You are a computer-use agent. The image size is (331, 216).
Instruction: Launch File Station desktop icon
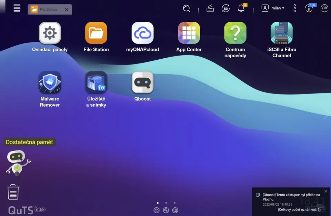96,33
